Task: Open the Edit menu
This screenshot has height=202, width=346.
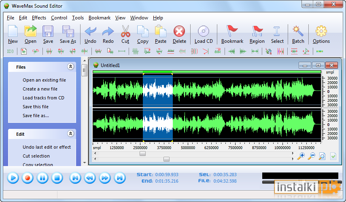Action: (x=23, y=18)
